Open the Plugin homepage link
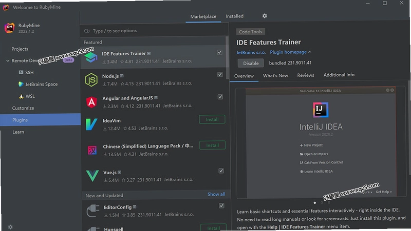The width and height of the screenshot is (411, 231). (290, 52)
